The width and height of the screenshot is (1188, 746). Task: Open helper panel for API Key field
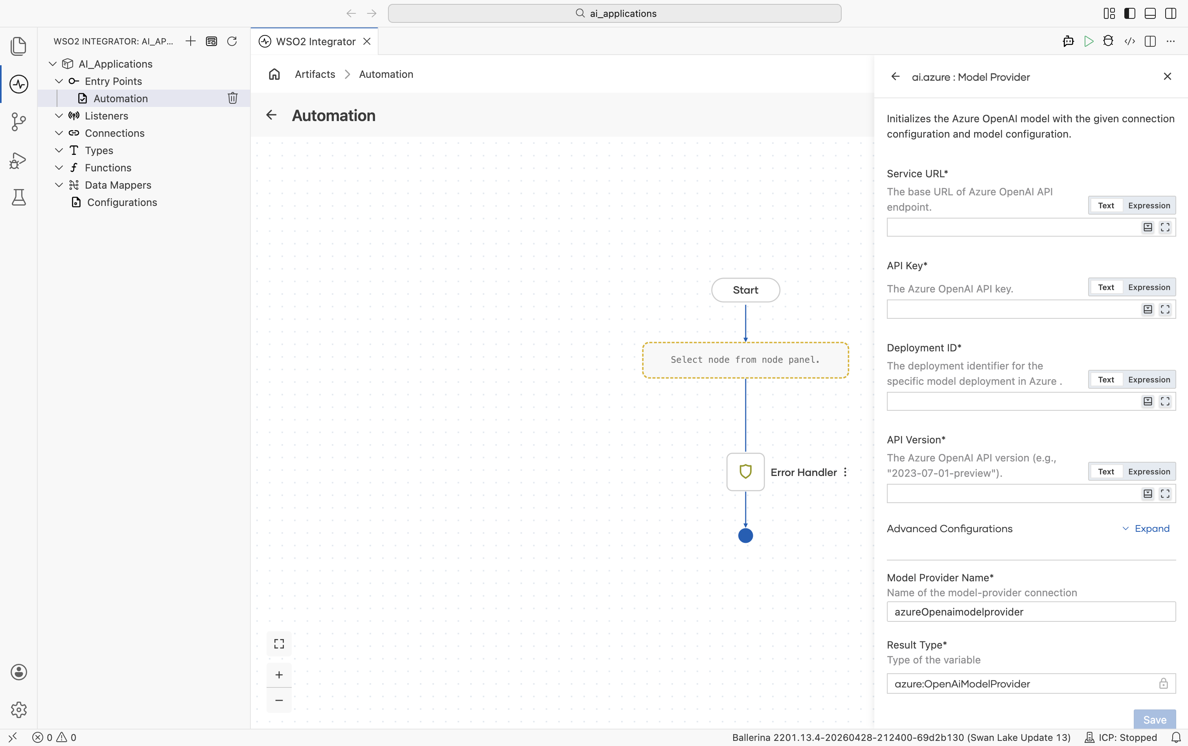[1148, 309]
